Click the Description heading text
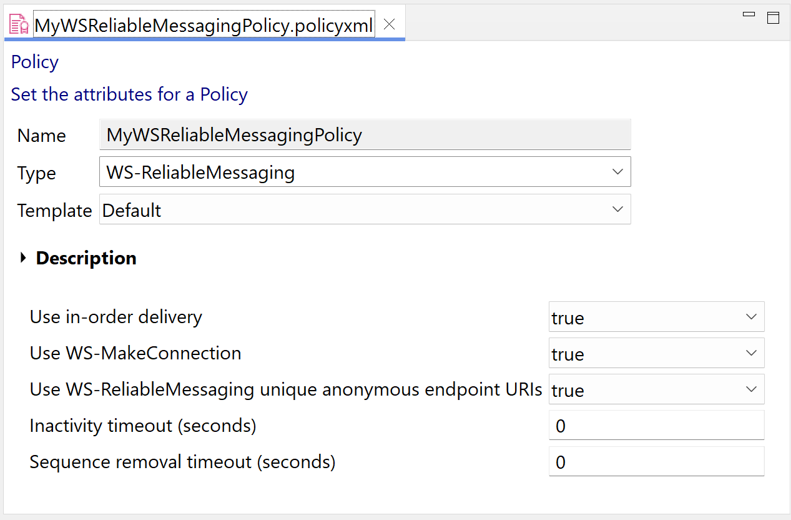Image resolution: width=791 pixels, height=520 pixels. pos(86,258)
